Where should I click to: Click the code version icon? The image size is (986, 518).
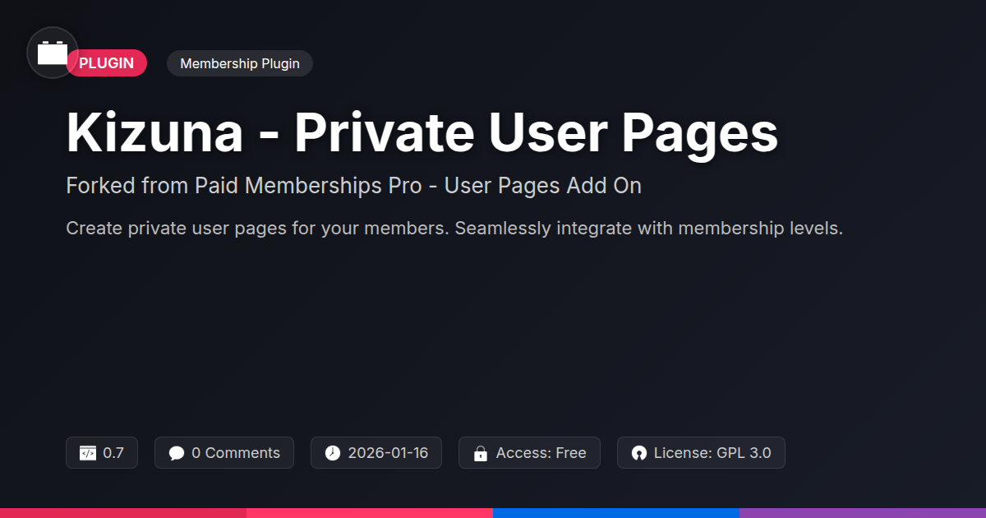88,453
